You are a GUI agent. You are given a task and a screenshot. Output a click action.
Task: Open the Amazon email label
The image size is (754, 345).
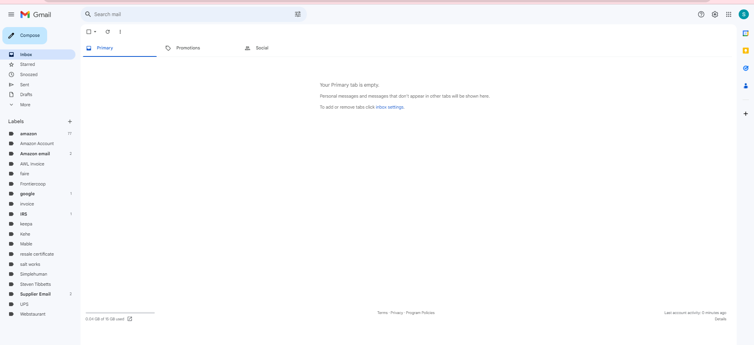coord(38,154)
